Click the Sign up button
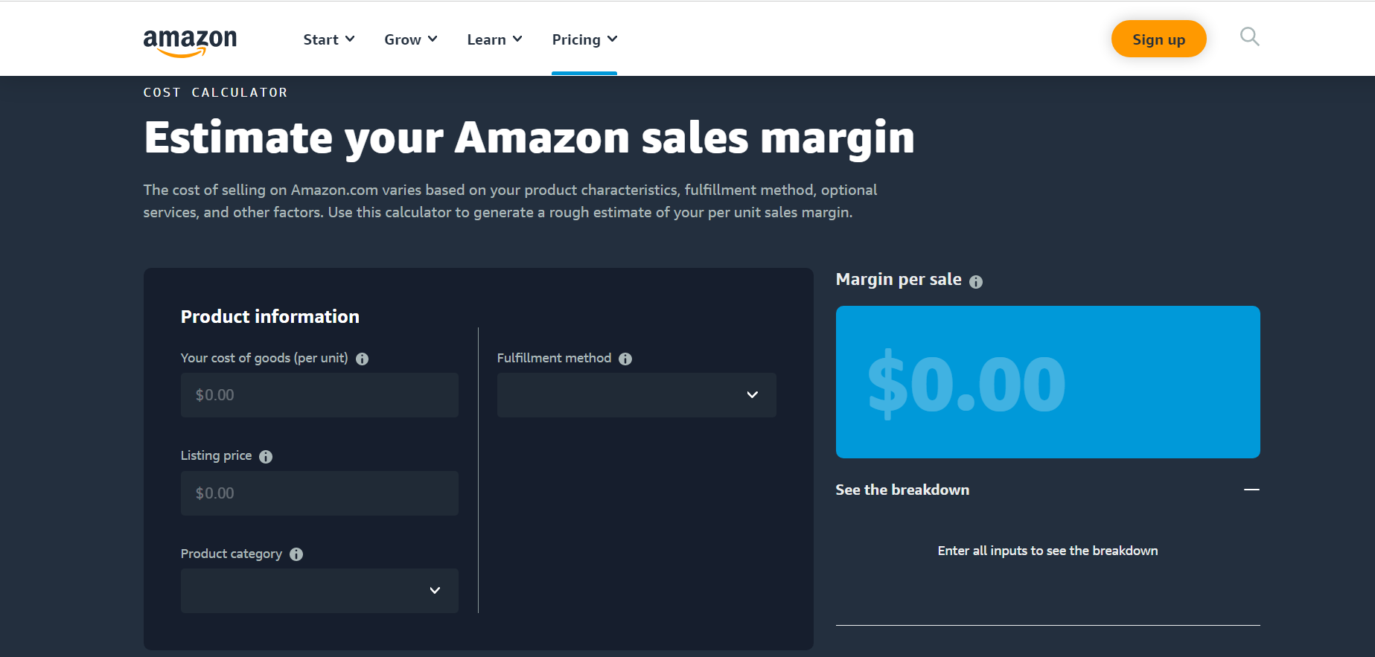Viewport: 1375px width, 657px height. 1158,39
